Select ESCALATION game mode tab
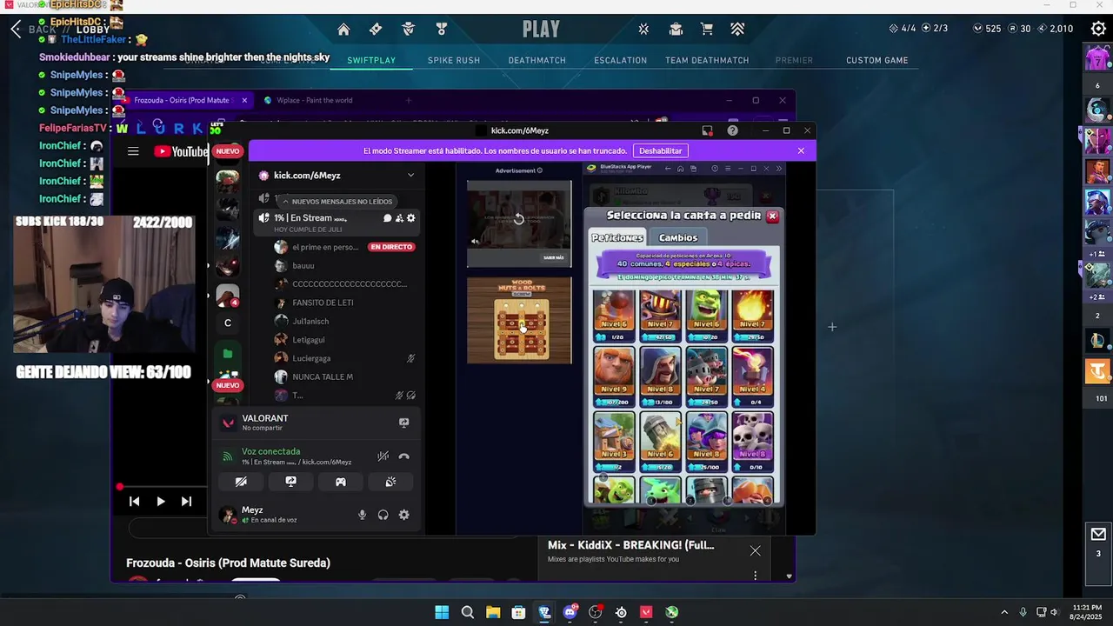The width and height of the screenshot is (1113, 626). (x=621, y=61)
